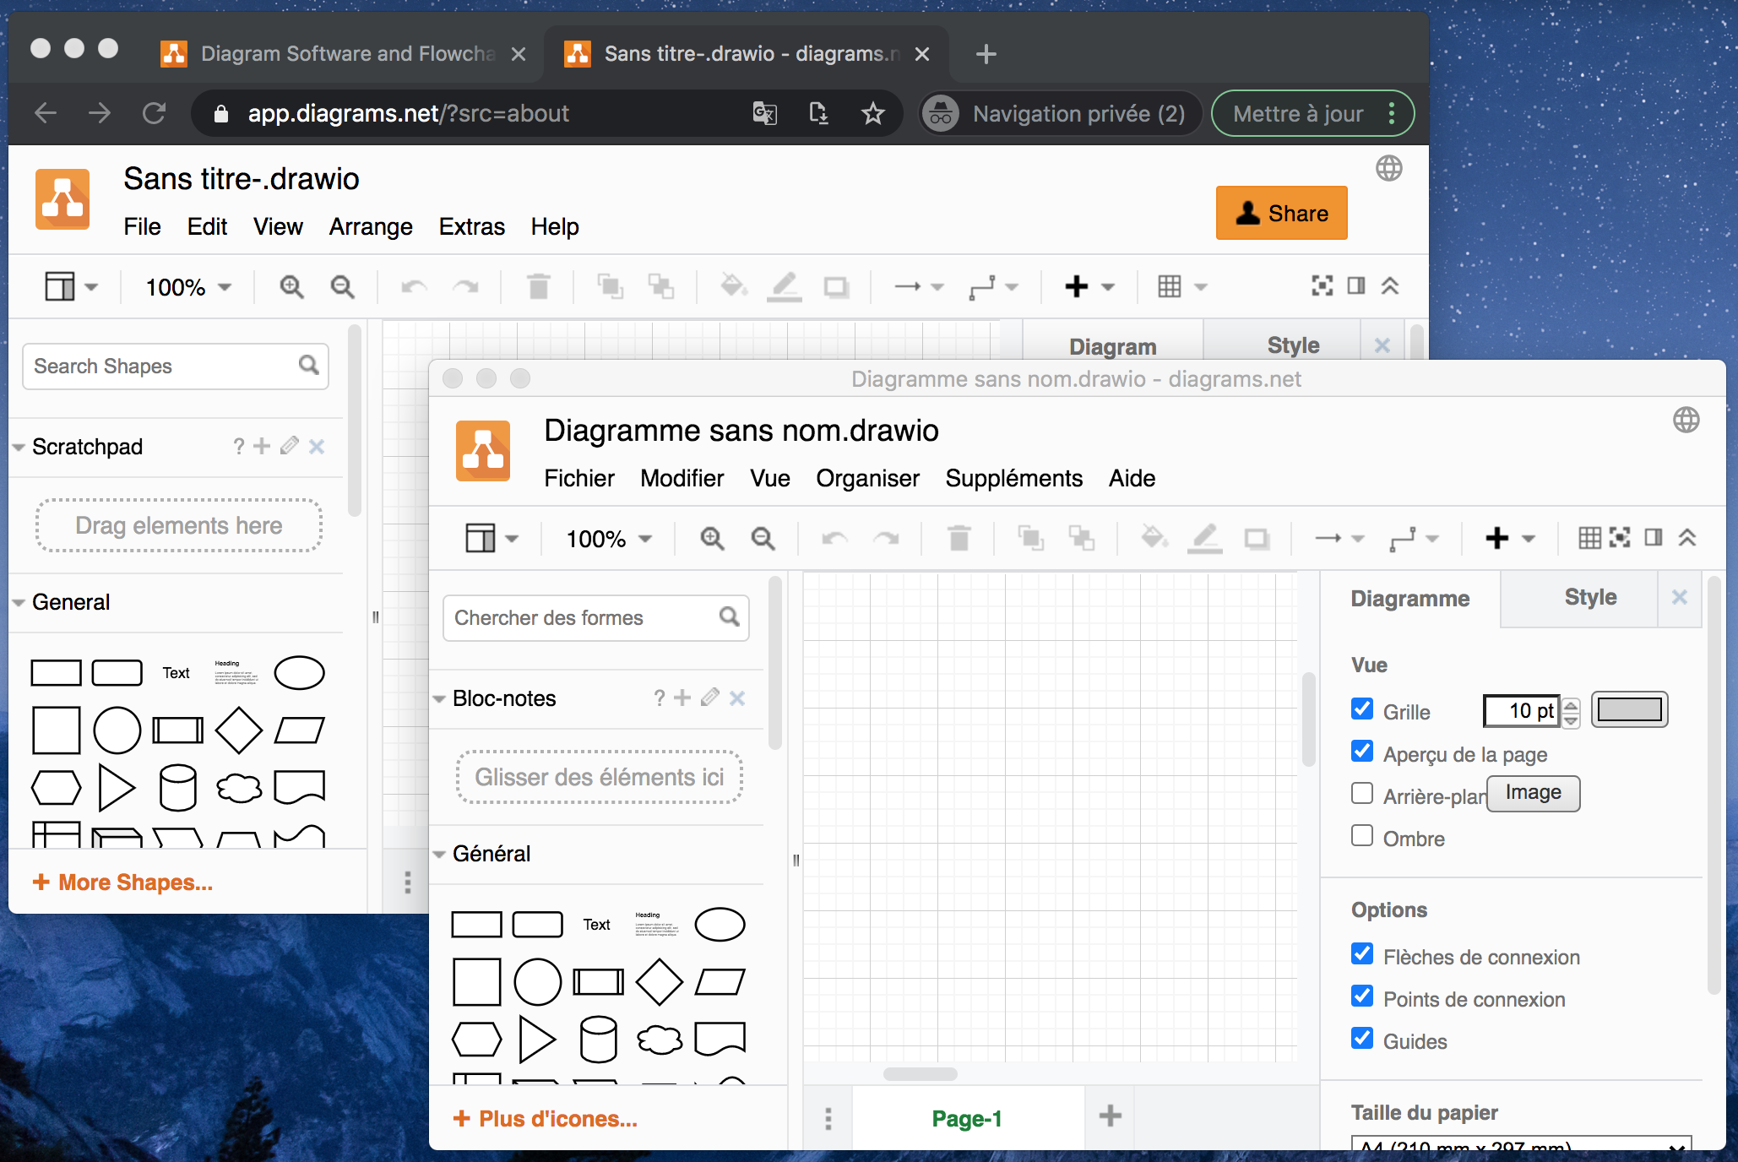Click language globe icon in browser drawio window
This screenshot has width=1738, height=1162.
point(1388,168)
